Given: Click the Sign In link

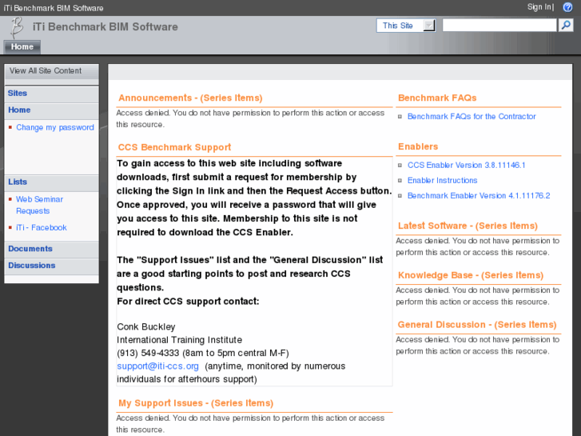Looking at the screenshot, I should [x=539, y=7].
